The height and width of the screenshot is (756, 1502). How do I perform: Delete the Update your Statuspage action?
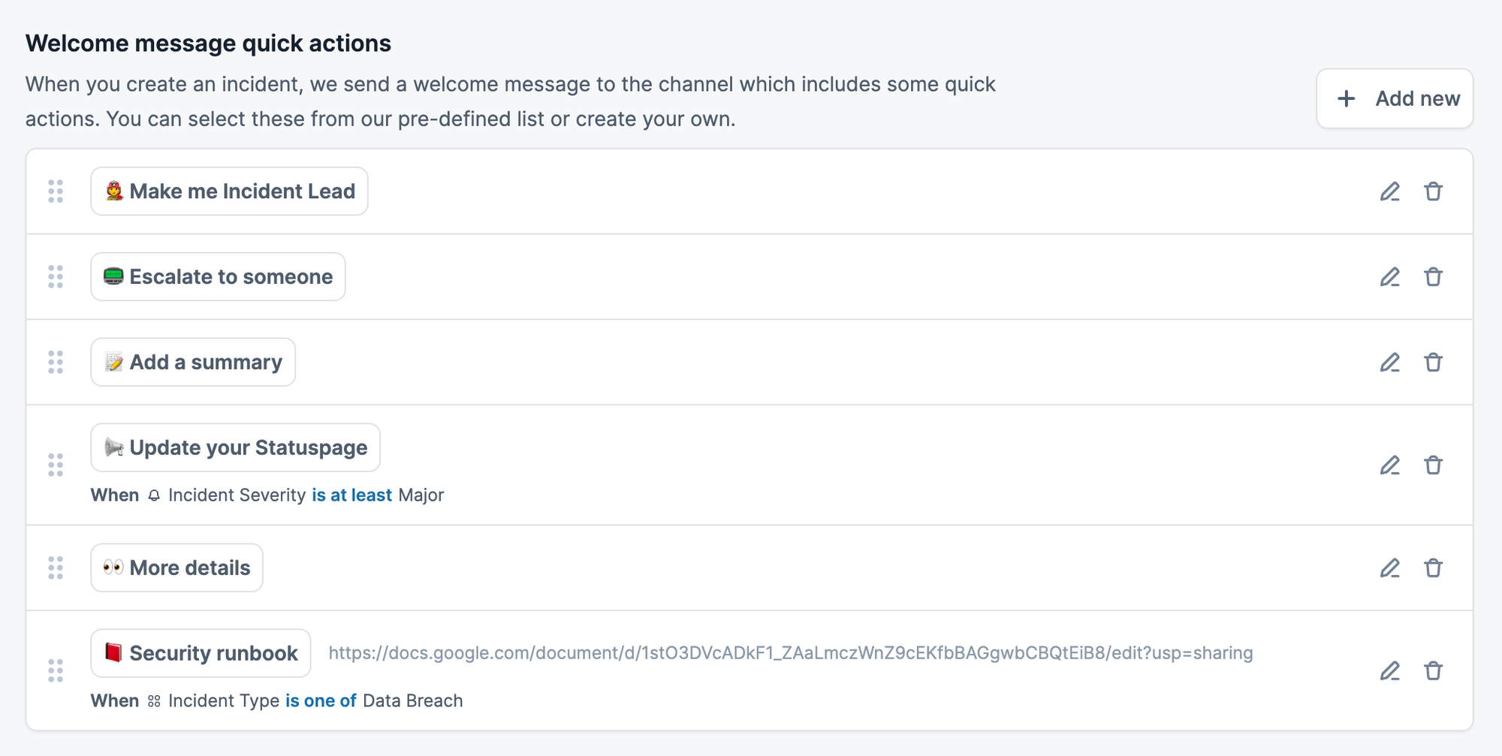[x=1433, y=465]
